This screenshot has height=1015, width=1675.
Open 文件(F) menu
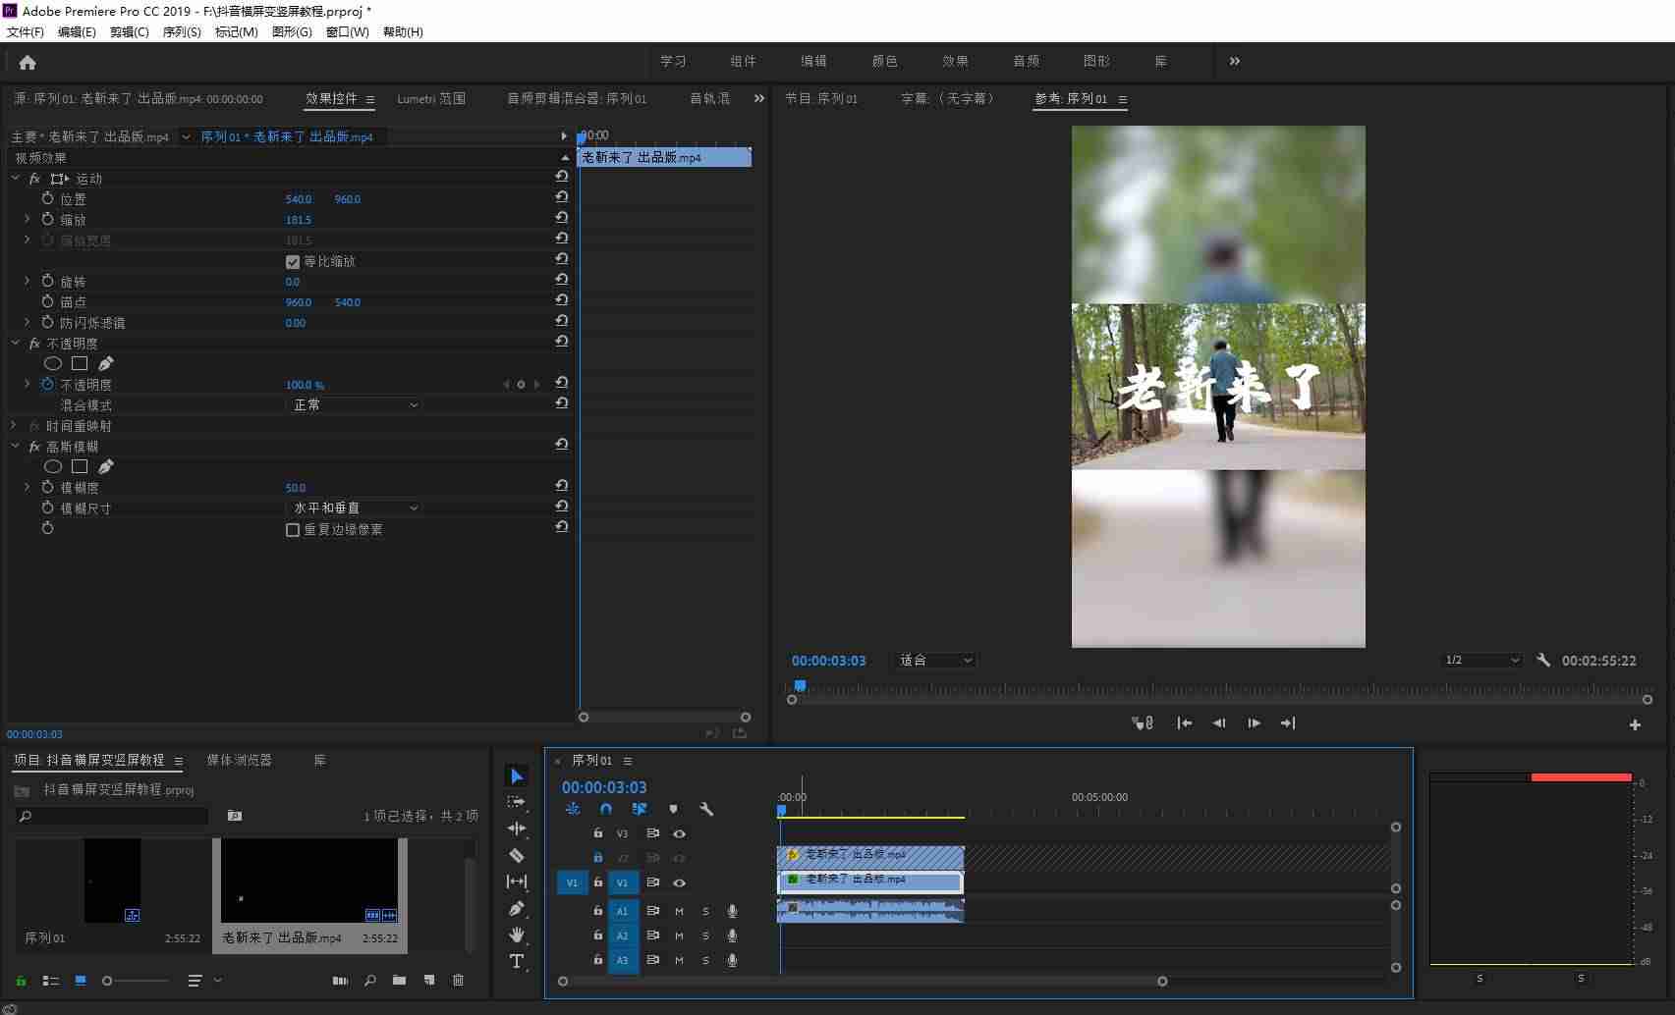[26, 31]
